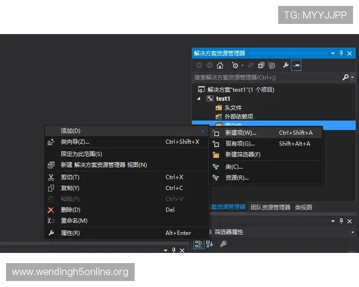Click the Sync with active document icon
The height and width of the screenshot is (287, 359).
tap(251, 65)
